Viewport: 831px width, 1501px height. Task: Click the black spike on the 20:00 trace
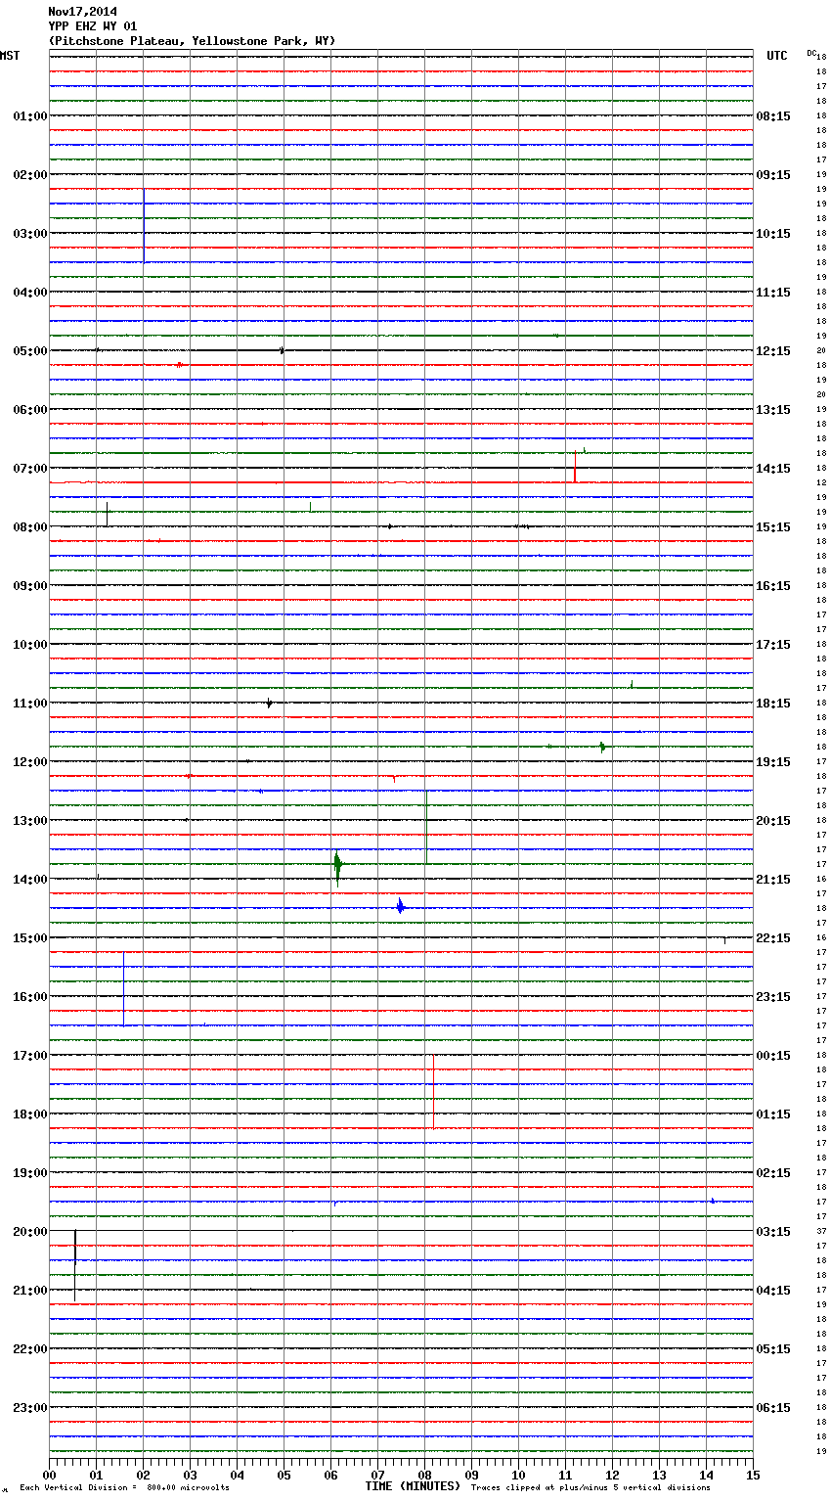75,1265
